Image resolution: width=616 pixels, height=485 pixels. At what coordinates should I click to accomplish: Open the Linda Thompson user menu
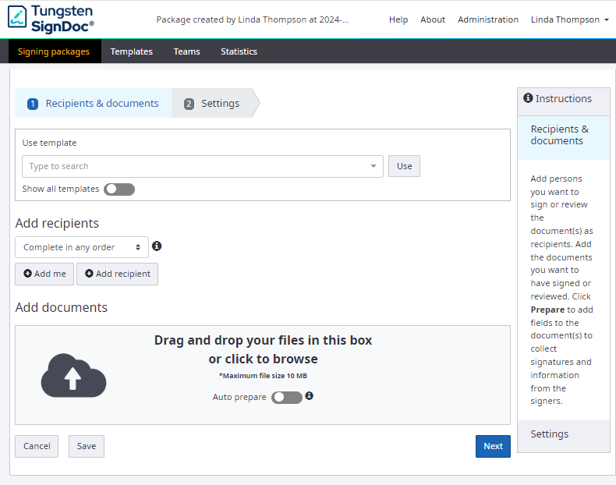[569, 19]
